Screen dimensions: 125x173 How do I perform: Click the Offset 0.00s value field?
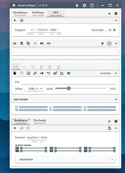coord(32,89)
